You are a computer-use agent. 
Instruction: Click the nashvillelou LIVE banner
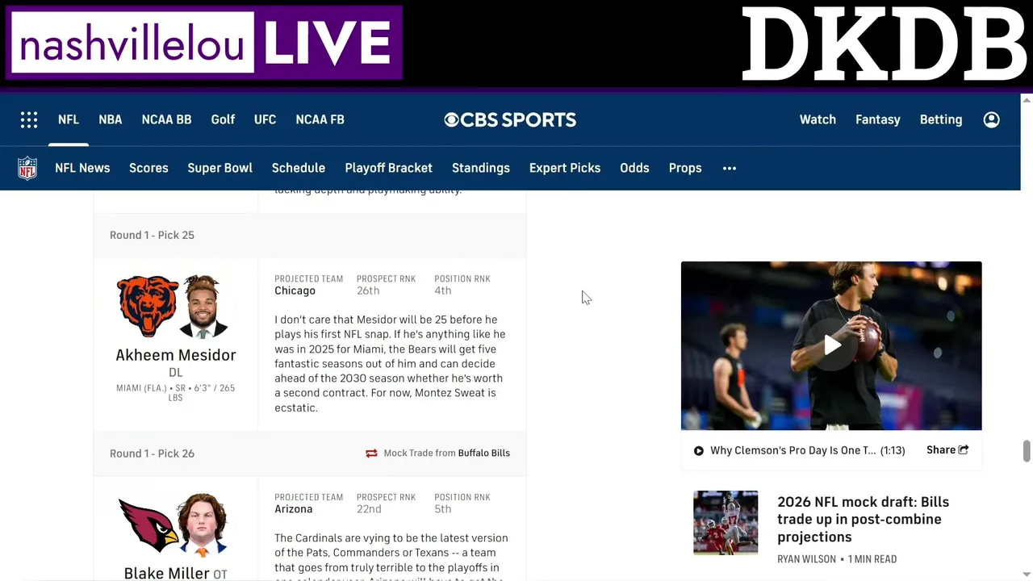203,43
